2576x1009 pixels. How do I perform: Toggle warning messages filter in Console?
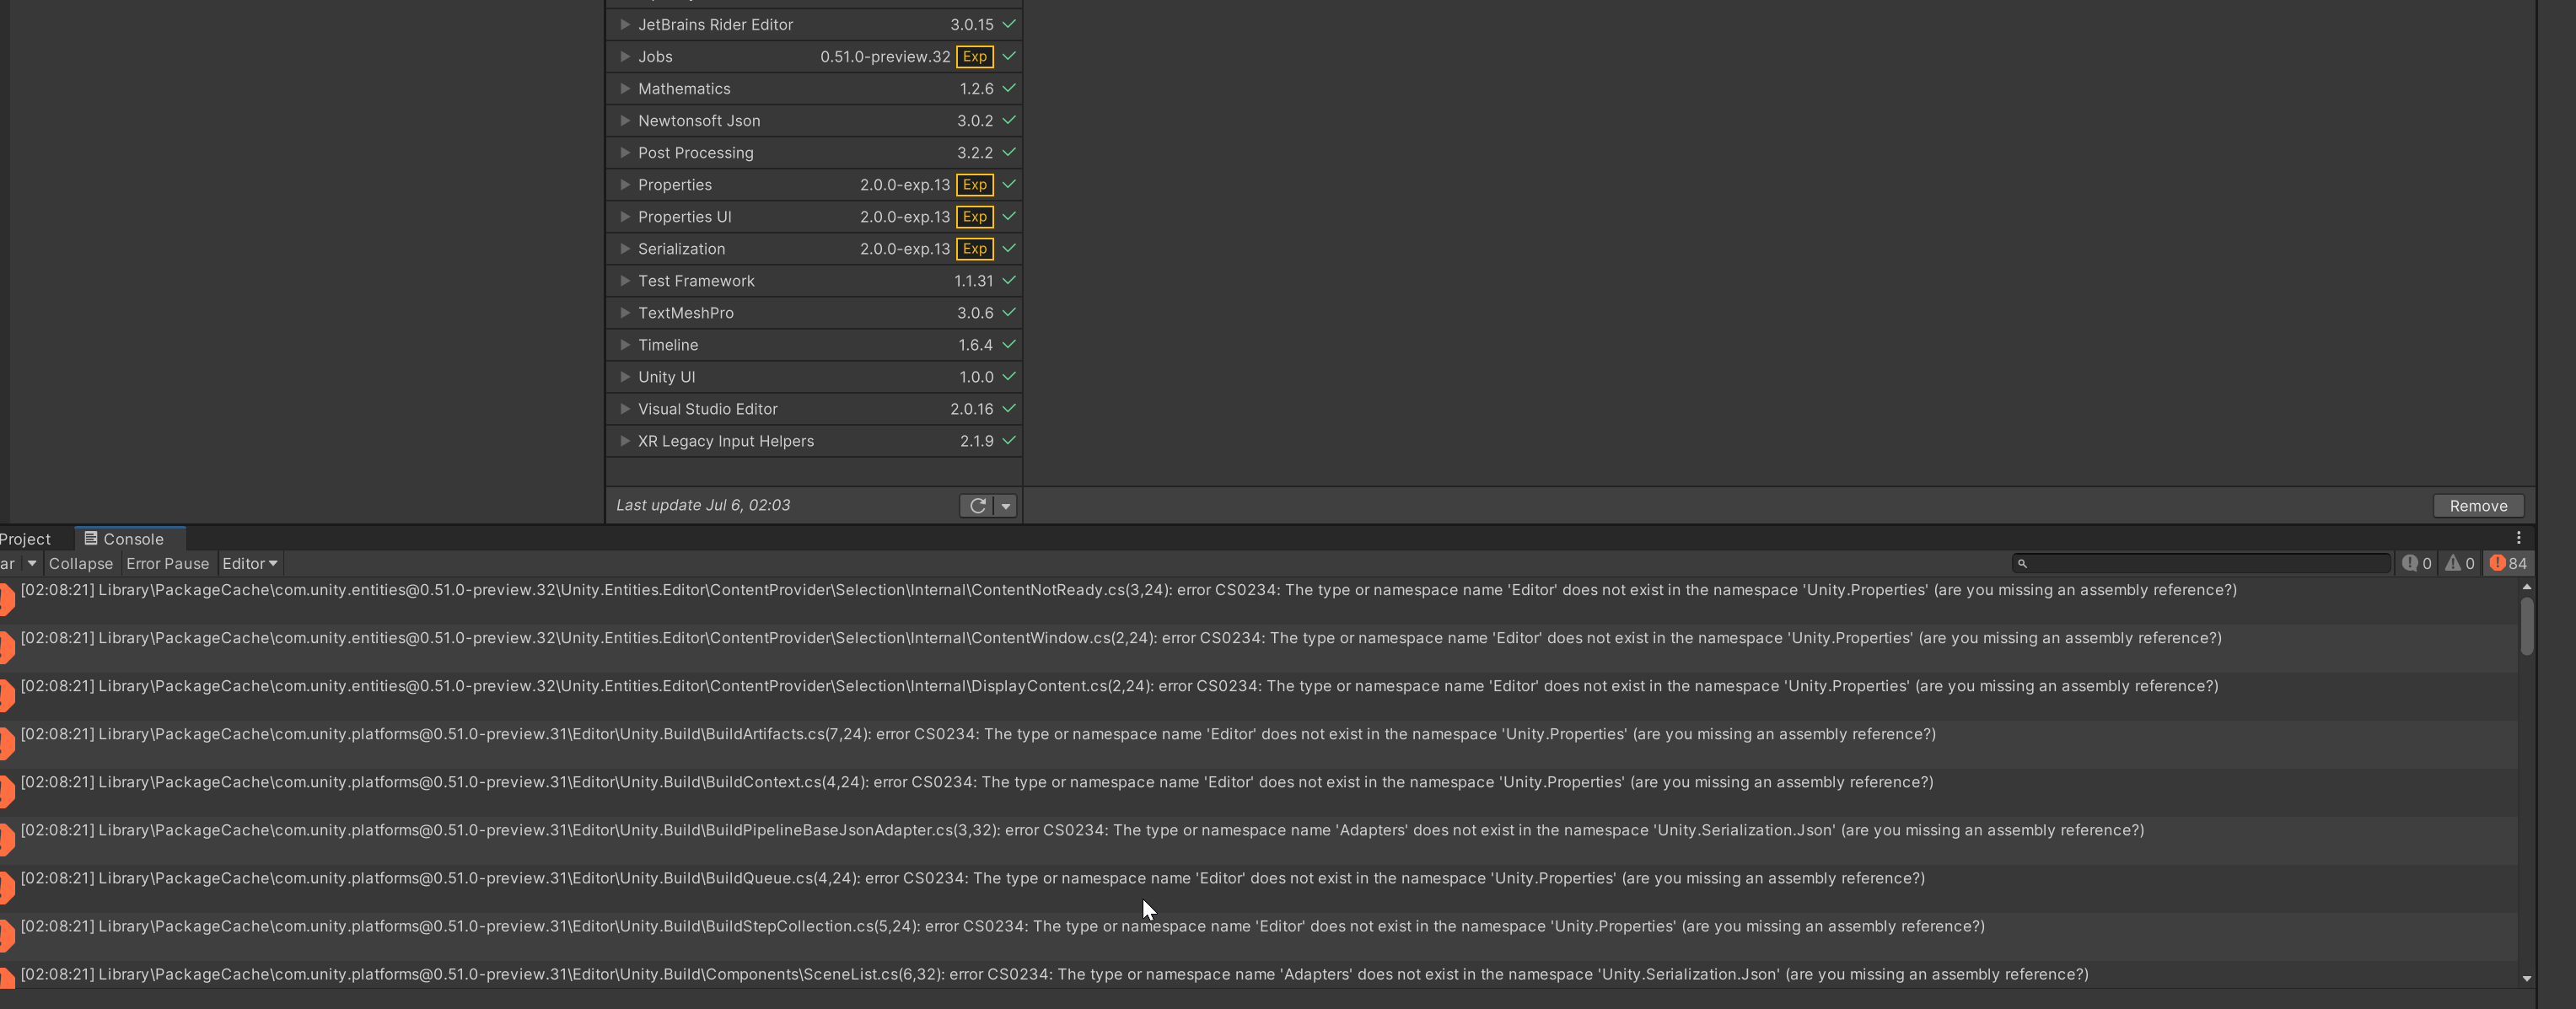coord(2459,564)
